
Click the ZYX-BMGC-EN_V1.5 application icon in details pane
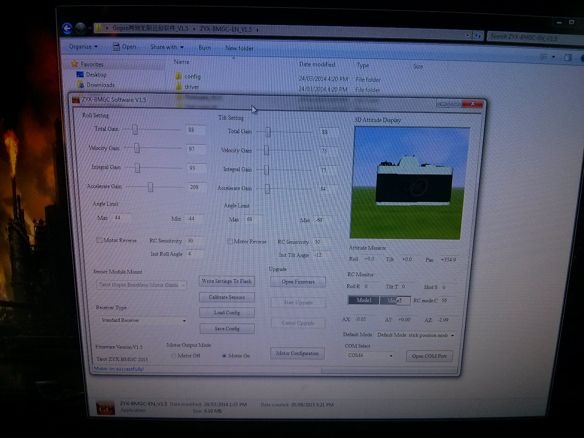[x=105, y=407]
